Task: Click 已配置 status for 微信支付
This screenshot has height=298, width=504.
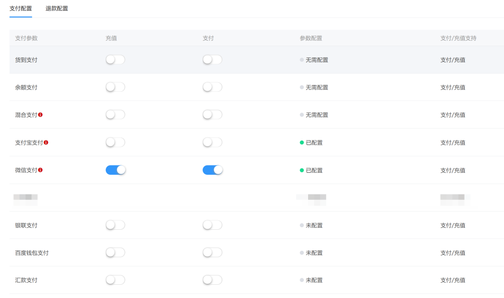Action: coord(314,170)
